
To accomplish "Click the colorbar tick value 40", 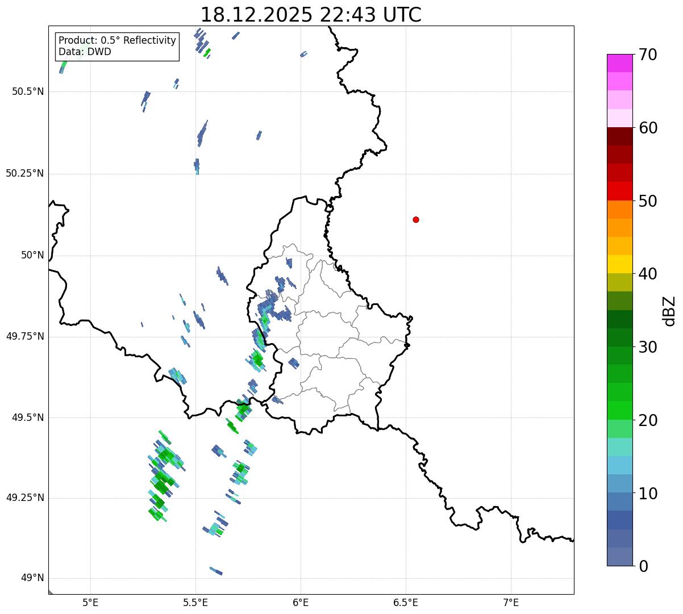I will point(648,274).
